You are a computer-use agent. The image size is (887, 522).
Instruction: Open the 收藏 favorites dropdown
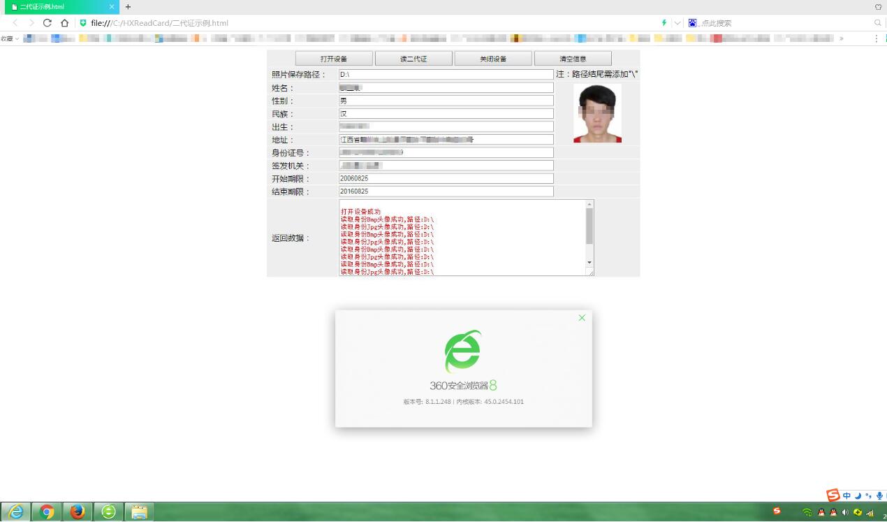point(10,38)
